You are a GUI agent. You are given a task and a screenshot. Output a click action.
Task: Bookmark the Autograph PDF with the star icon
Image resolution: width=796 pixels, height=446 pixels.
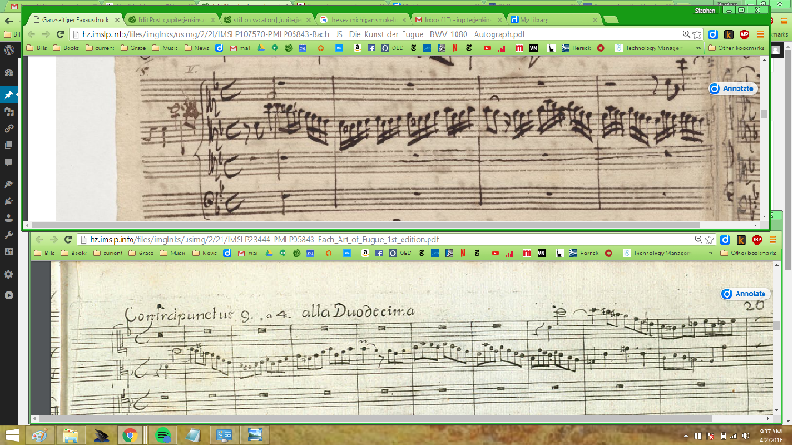tap(698, 34)
